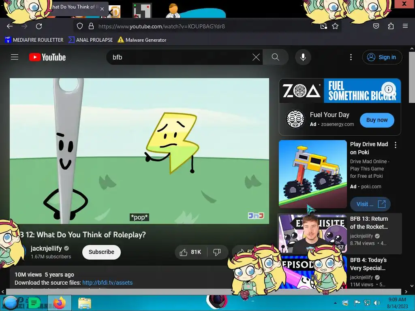Viewport: 415px width, 311px height.
Task: Open the Firefox application hamburger menu
Action: click(x=405, y=26)
